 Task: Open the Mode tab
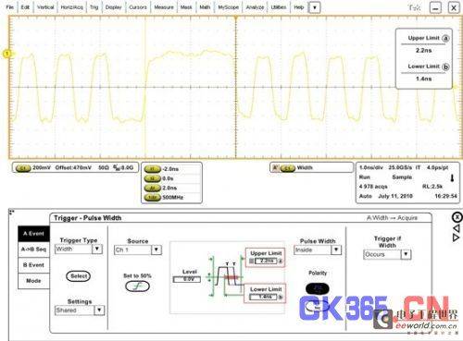click(x=33, y=281)
